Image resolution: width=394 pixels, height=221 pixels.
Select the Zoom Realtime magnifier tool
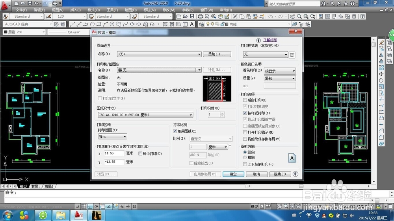tap(299, 16)
